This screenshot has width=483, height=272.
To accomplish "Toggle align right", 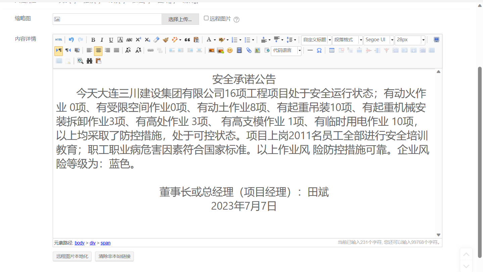I will (107, 50).
